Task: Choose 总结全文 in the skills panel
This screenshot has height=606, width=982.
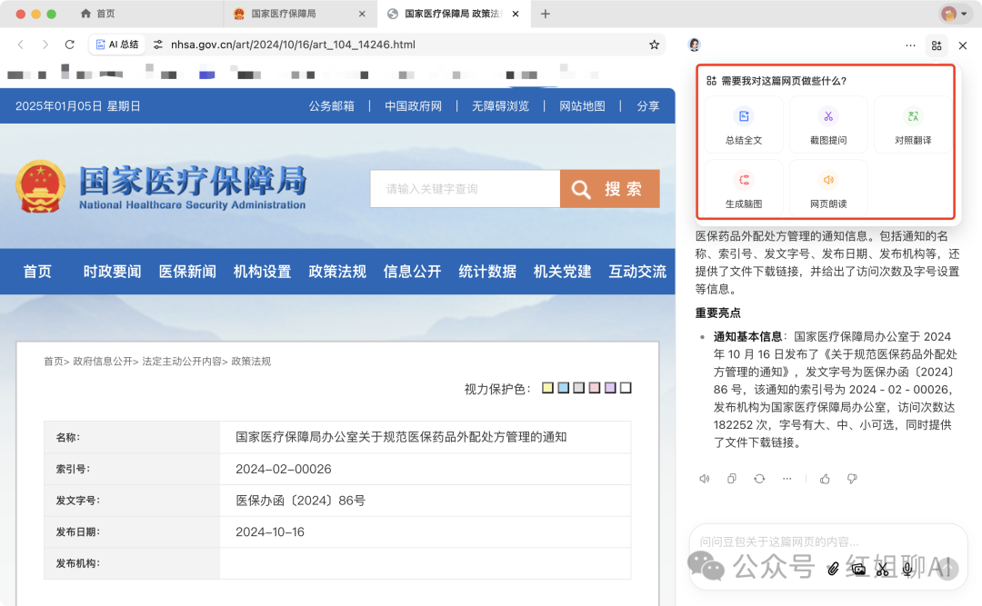Action: [x=744, y=124]
